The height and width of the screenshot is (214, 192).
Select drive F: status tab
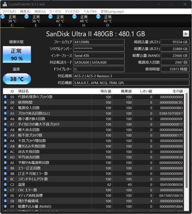[x=60, y=21]
